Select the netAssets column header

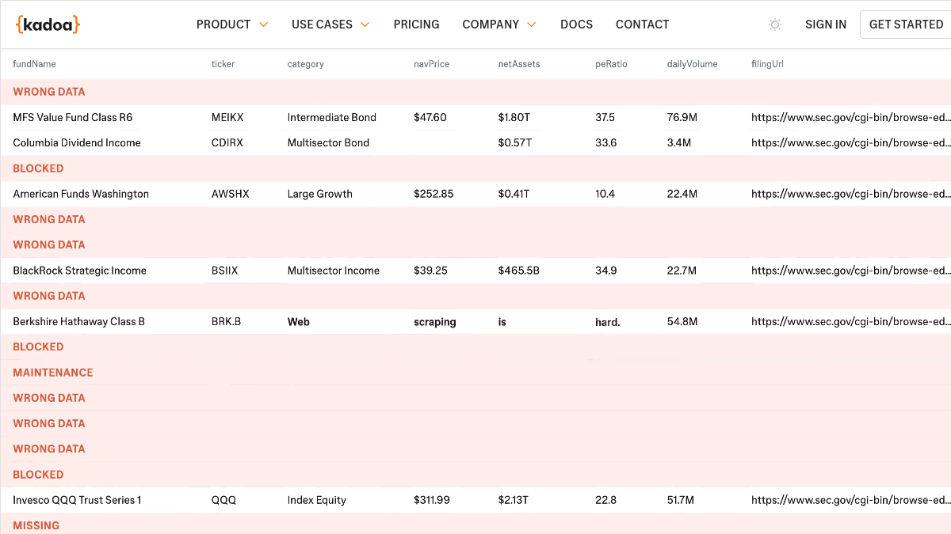(x=519, y=64)
